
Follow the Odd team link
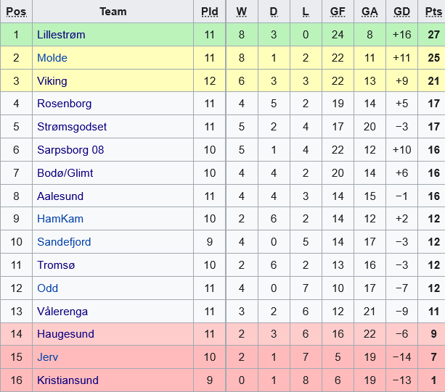pyautogui.click(x=48, y=288)
